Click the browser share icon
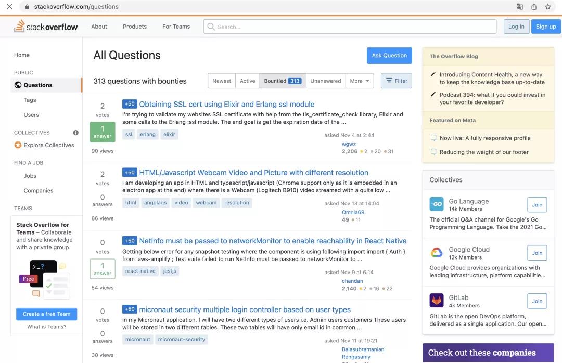562x363 pixels. pyautogui.click(x=534, y=7)
